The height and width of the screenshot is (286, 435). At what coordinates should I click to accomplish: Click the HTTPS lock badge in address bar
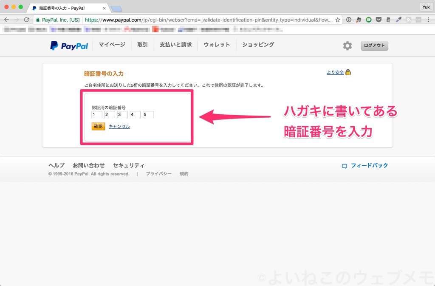tap(39, 19)
